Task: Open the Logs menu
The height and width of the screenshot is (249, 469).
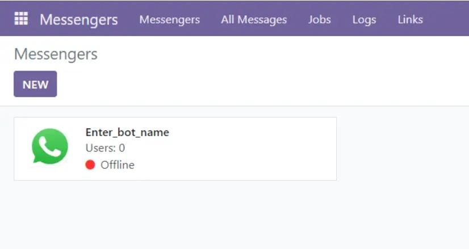Action: click(364, 19)
